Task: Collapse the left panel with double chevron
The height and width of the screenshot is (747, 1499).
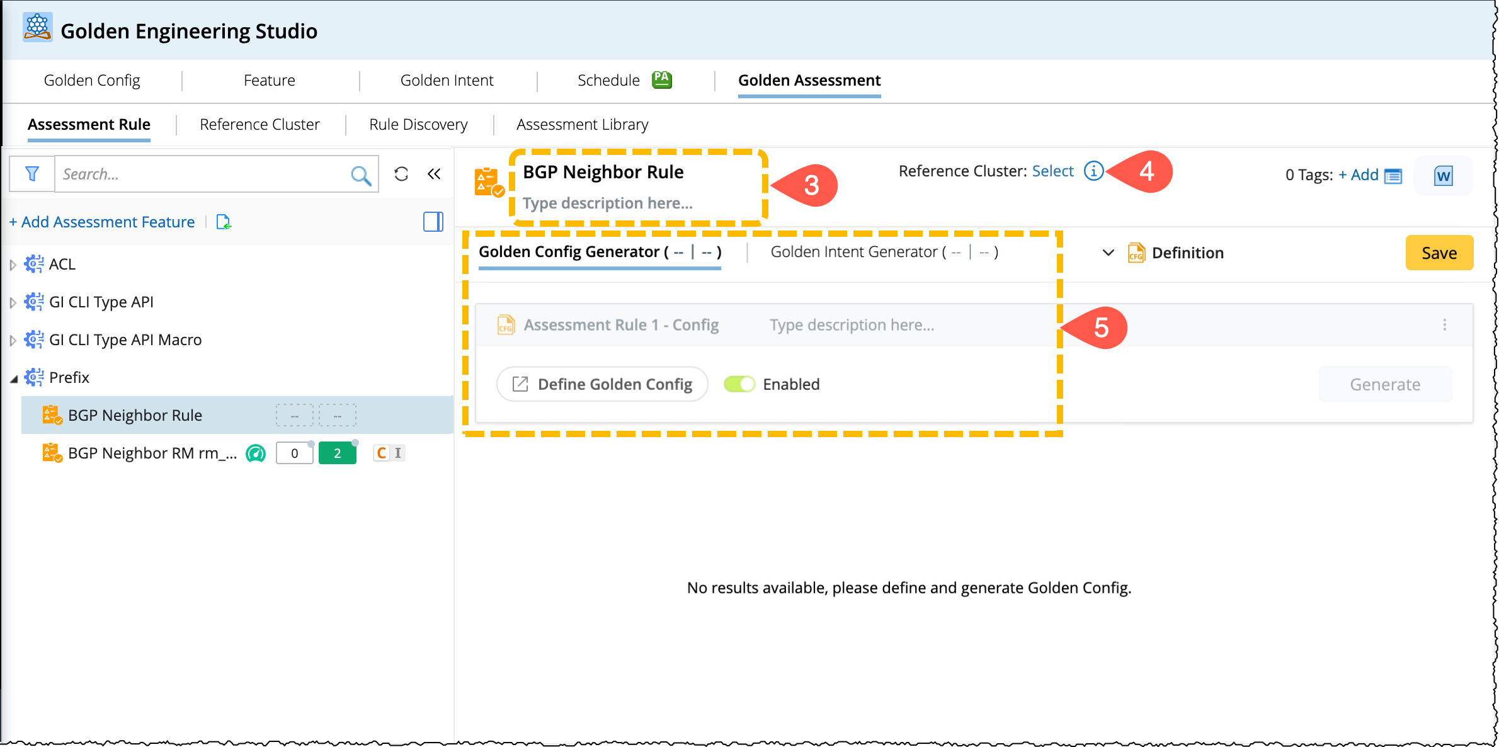Action: point(434,174)
